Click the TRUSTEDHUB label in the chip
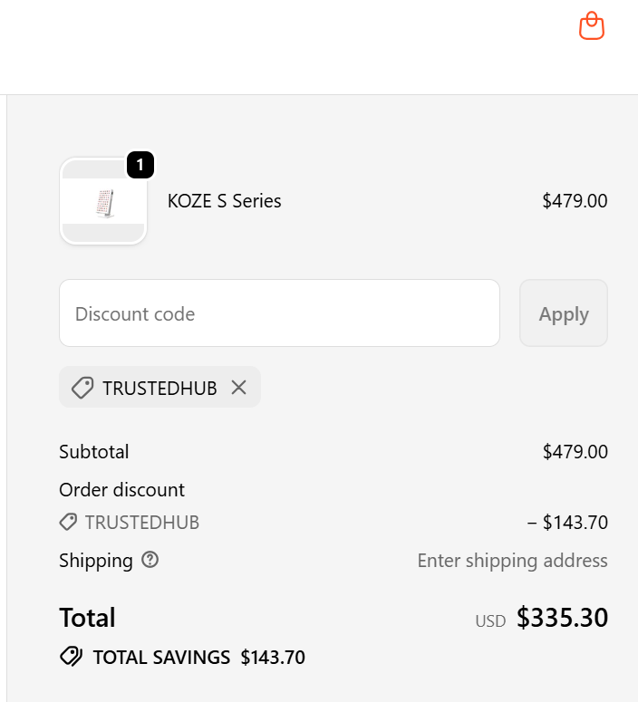Screen dimensions: 638x702 [x=159, y=389]
